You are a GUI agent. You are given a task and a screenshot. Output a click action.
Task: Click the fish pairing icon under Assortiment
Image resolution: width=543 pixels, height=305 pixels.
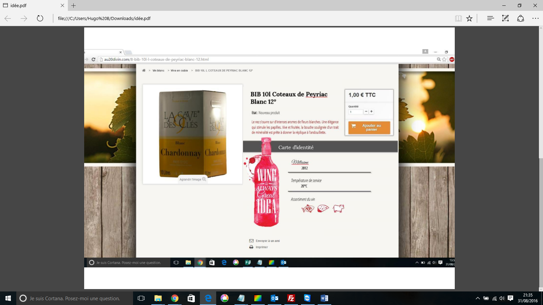tap(308, 208)
